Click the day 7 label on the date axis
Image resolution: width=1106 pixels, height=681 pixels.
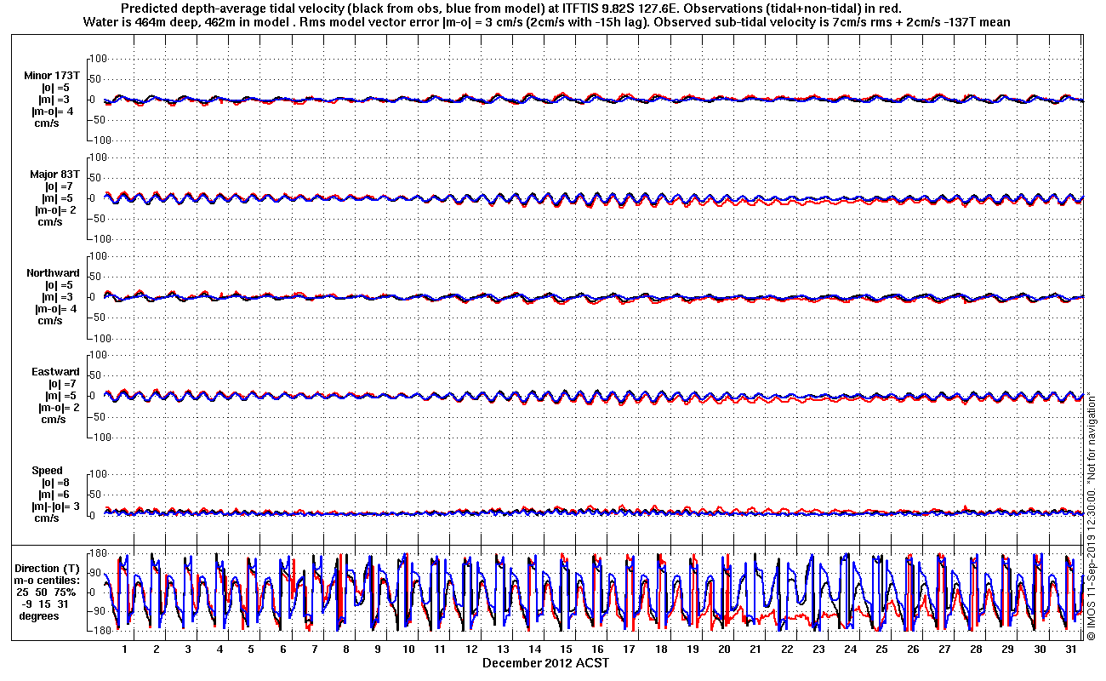tap(314, 649)
